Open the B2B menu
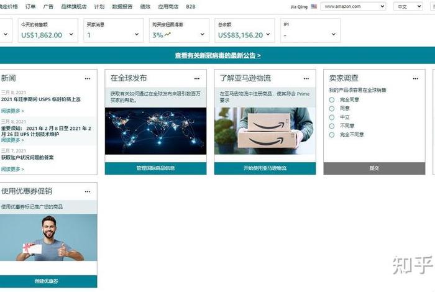Image resolution: width=435 pixels, height=292 pixels. (191, 6)
